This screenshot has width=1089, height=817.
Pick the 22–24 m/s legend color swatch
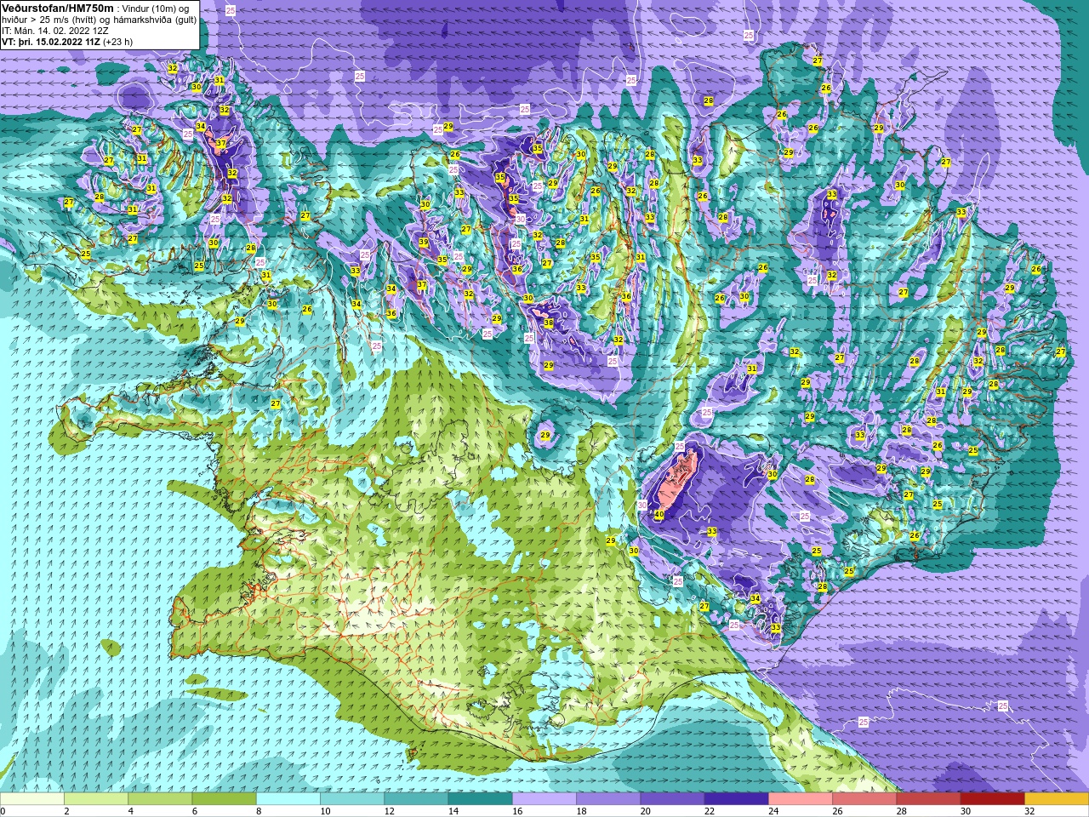(x=737, y=799)
